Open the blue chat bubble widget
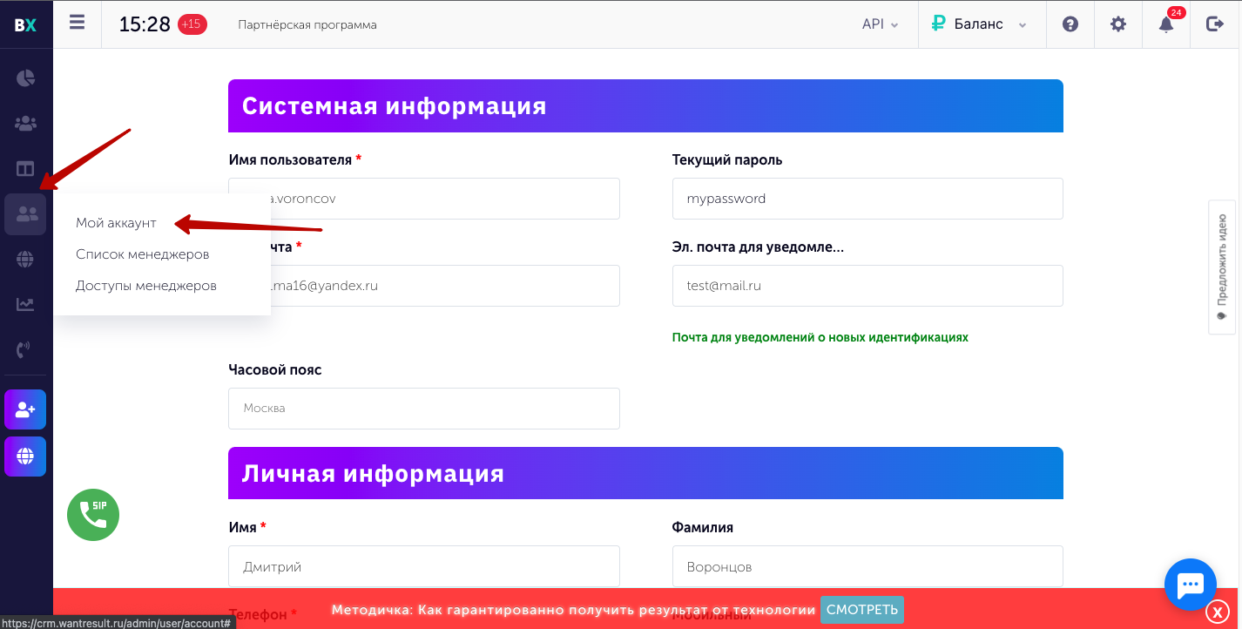This screenshot has width=1242, height=629. (x=1190, y=585)
